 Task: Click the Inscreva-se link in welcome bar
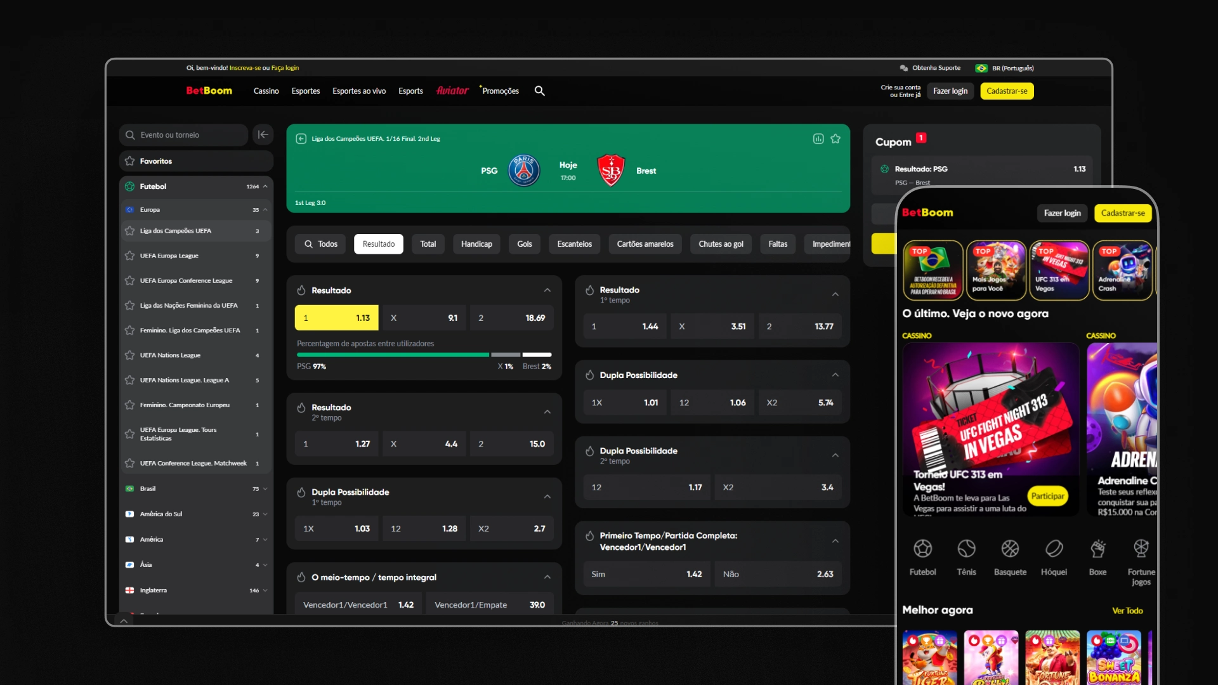coord(245,68)
